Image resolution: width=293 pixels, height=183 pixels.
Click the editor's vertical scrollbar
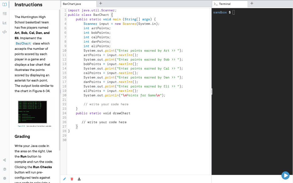[211, 91]
